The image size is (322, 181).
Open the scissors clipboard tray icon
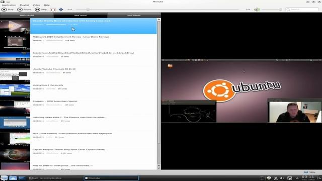(x=276, y=178)
